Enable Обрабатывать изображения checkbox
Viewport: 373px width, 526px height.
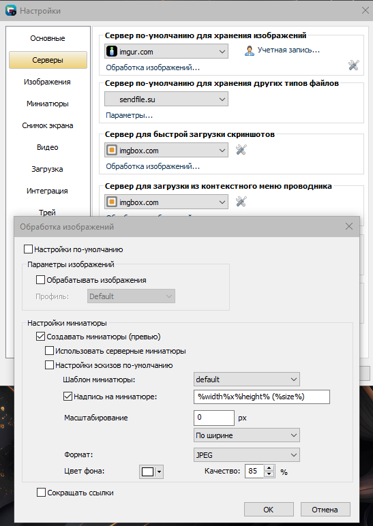pyautogui.click(x=40, y=280)
